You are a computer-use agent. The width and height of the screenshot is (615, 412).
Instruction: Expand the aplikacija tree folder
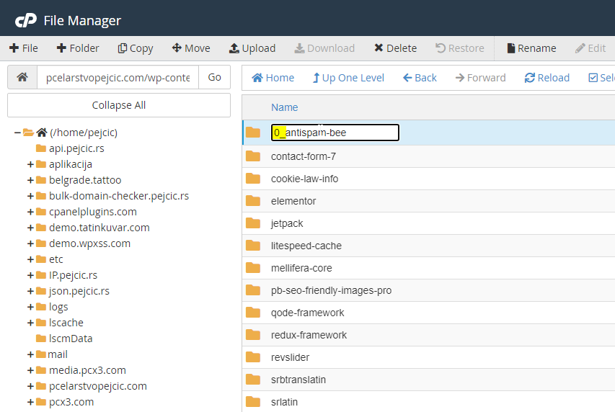point(30,164)
